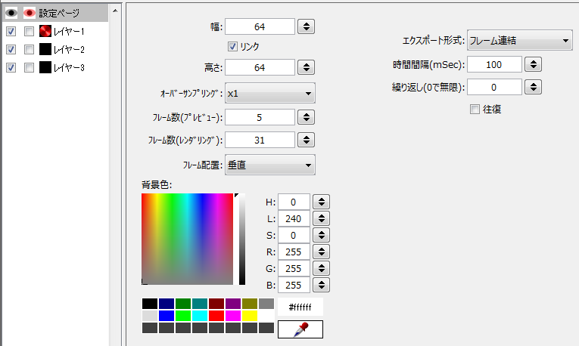
Task: Click the S value field
Action: 294,235
